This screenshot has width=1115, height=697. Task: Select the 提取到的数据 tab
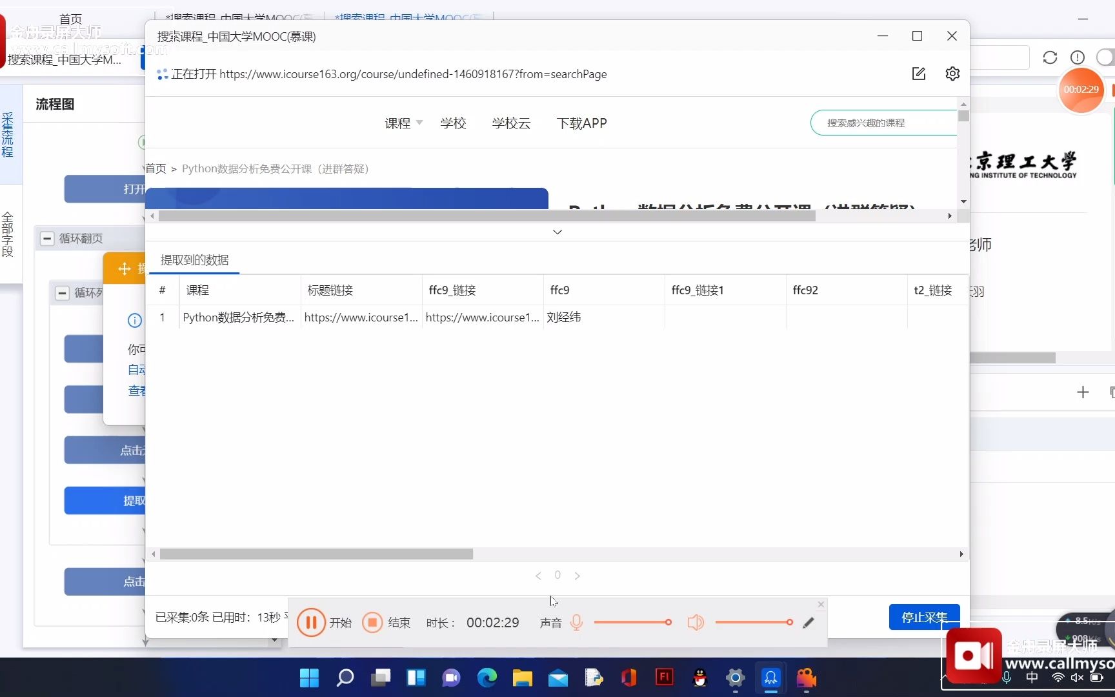[194, 260]
